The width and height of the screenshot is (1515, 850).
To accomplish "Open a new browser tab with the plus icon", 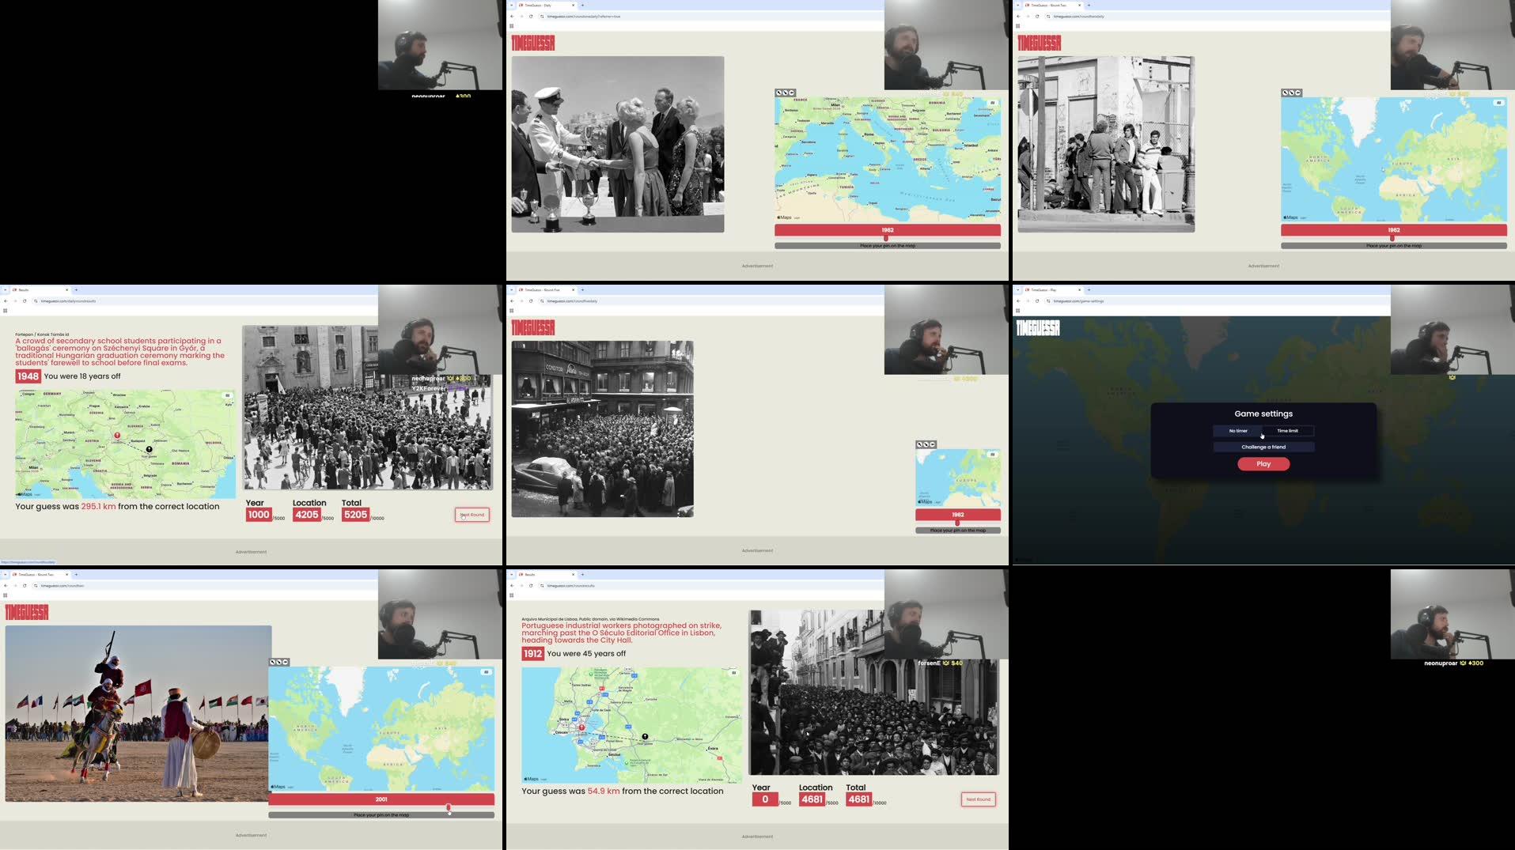I will [582, 5].
